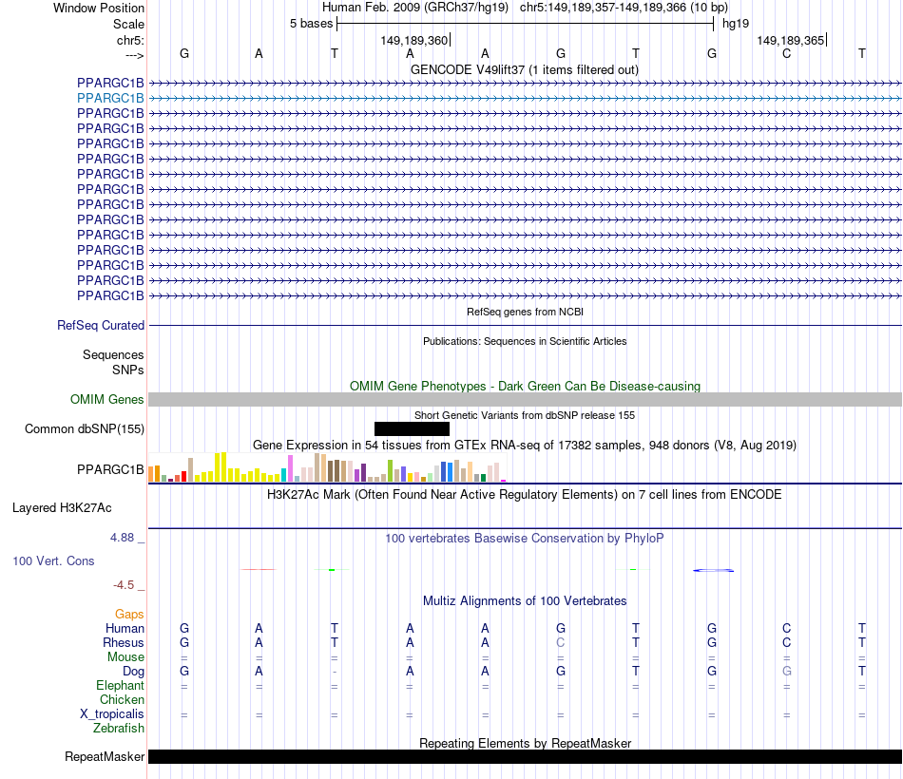Click the 'Mouse' alignment row label
Screen dimensions: 903x779
125,657
